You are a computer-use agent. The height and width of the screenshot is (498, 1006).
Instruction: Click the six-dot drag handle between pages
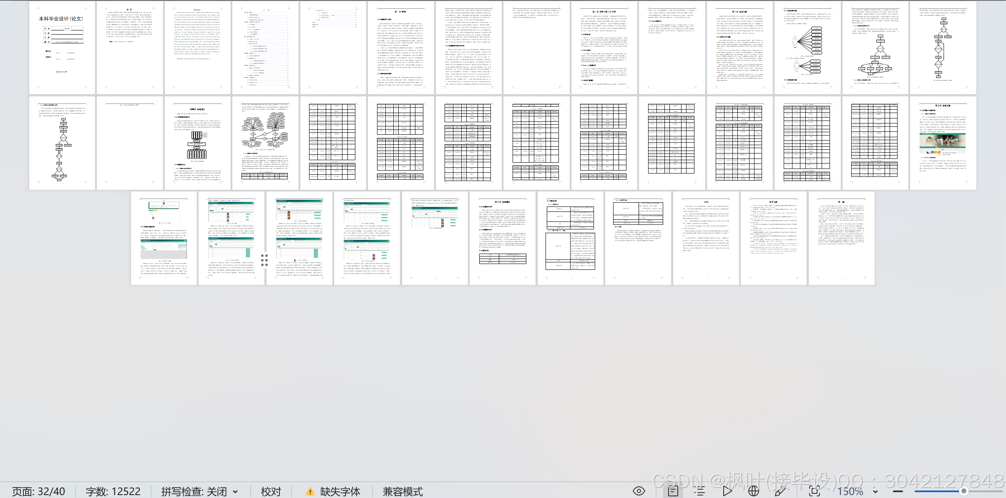click(x=264, y=260)
